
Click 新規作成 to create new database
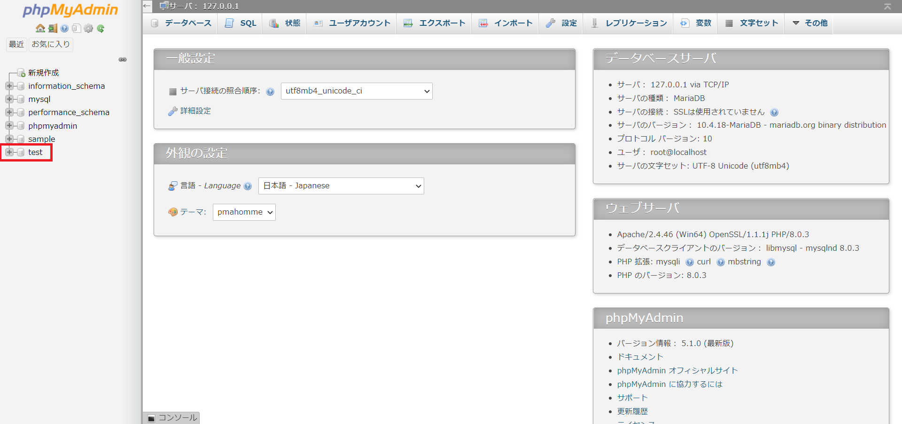[44, 73]
